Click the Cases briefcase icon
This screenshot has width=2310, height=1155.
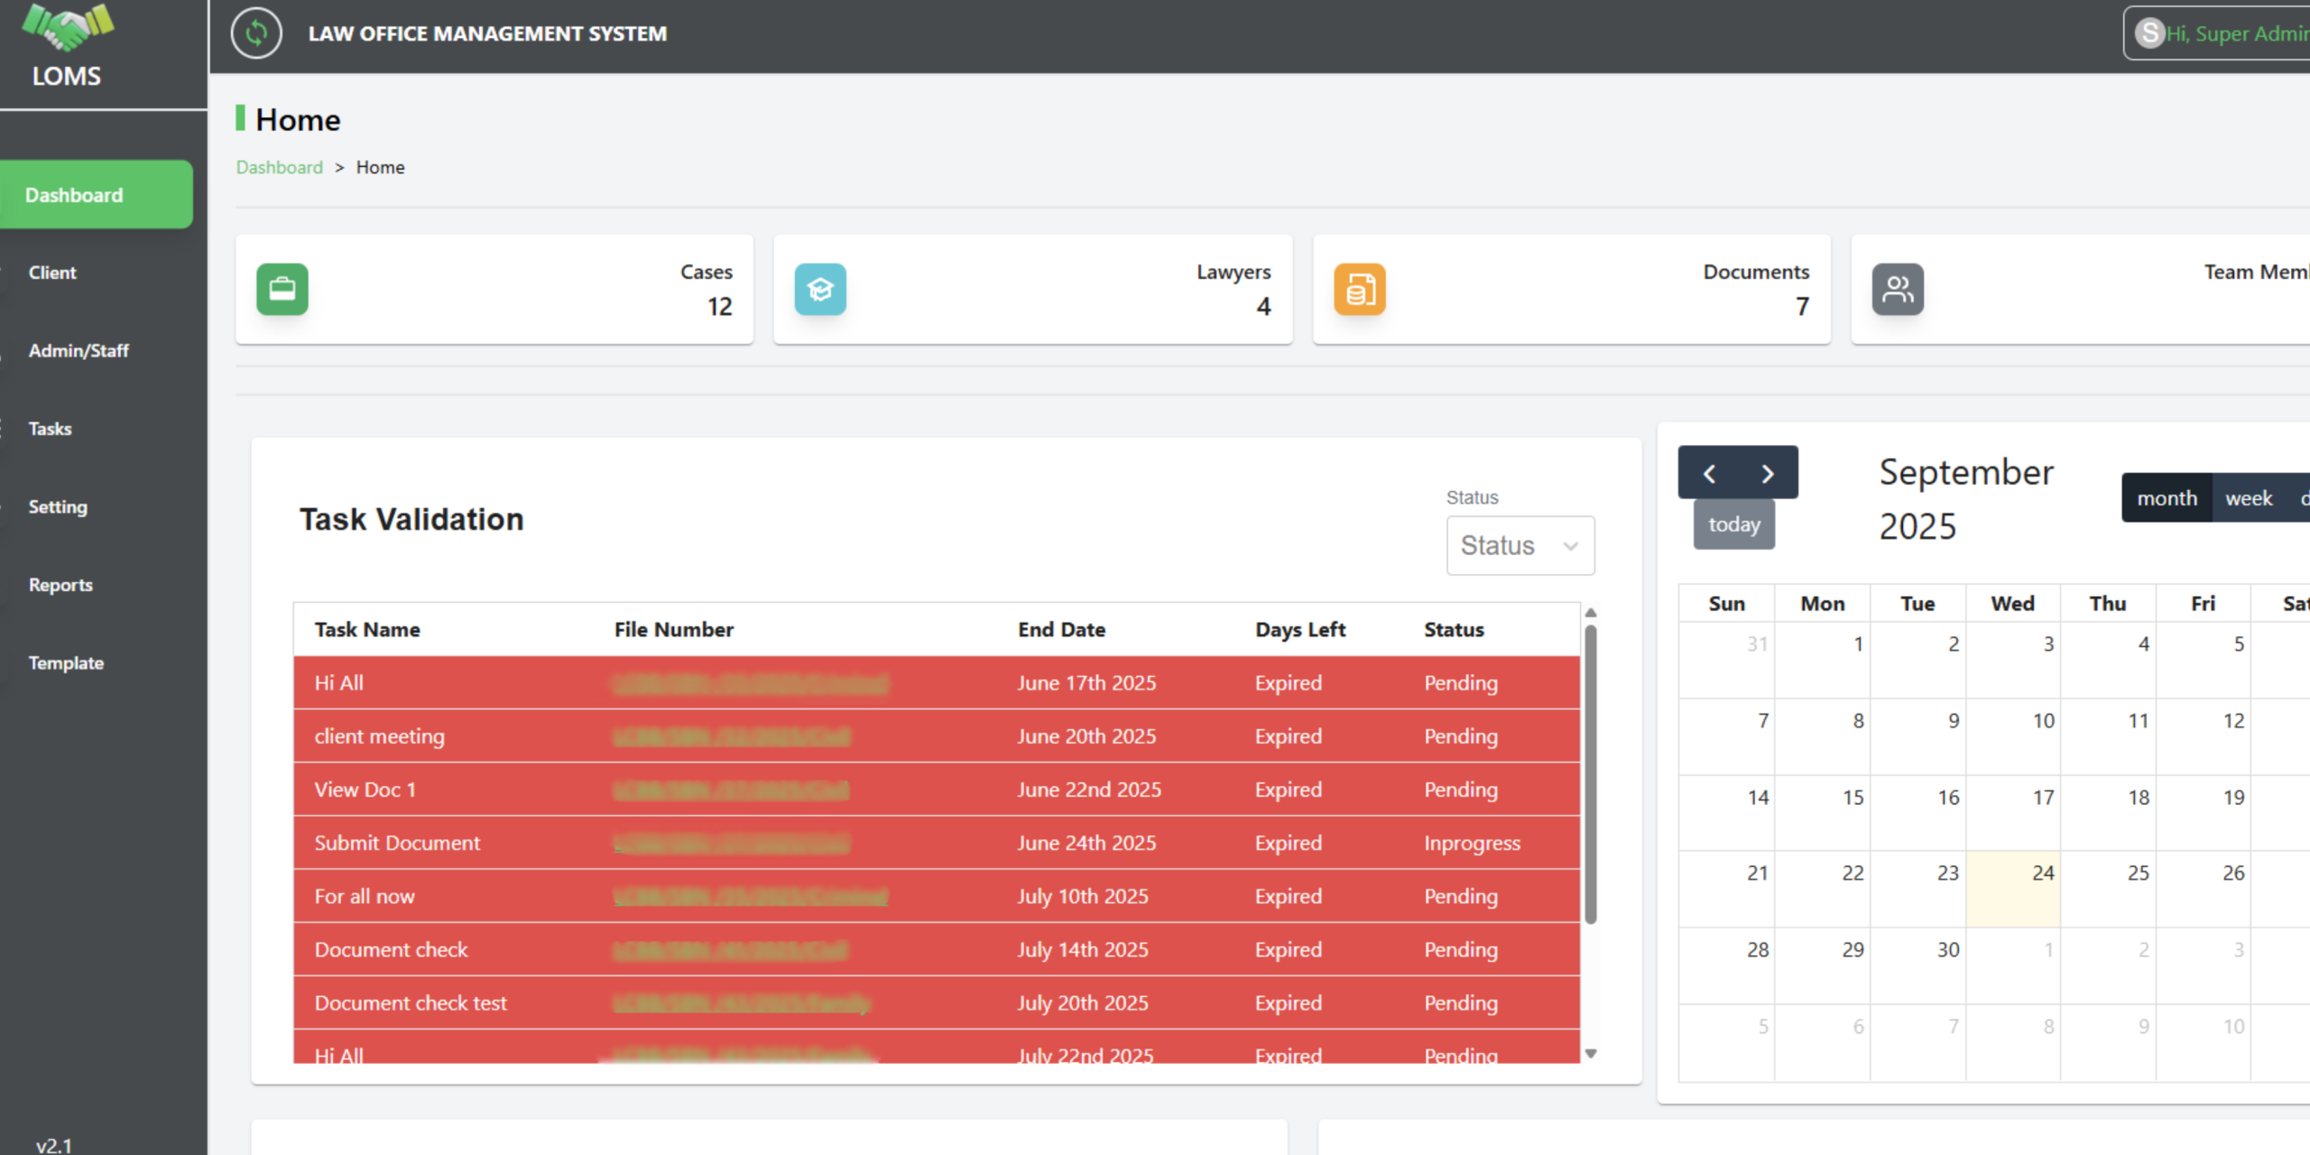(x=282, y=289)
